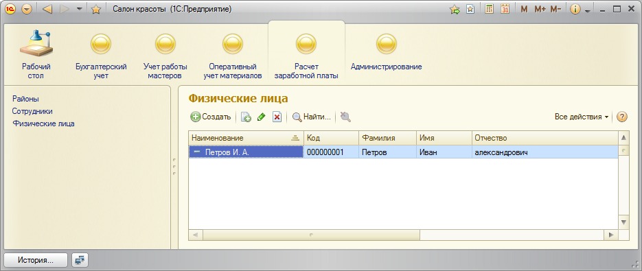Open Районы in navigation panel
The image size is (642, 271).
point(25,99)
